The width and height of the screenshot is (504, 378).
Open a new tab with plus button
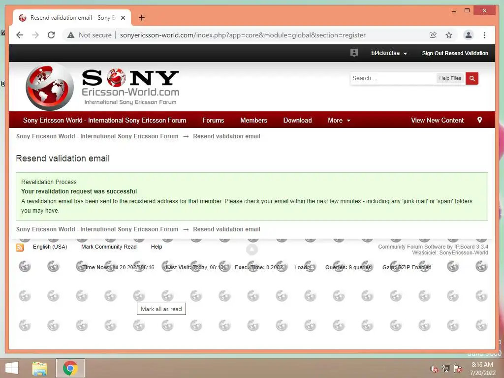[x=141, y=18]
